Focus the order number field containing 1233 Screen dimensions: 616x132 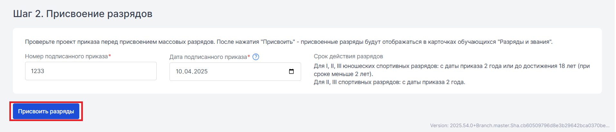pyautogui.click(x=91, y=71)
